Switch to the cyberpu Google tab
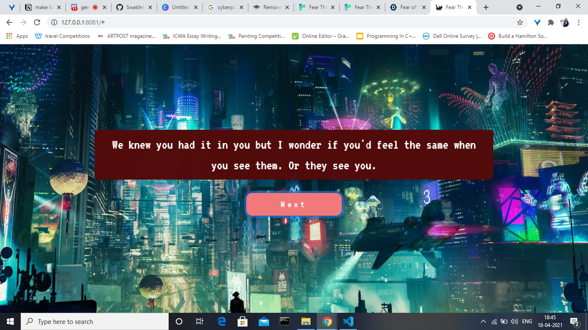Screen dimensions: 588x330 pos(225,7)
